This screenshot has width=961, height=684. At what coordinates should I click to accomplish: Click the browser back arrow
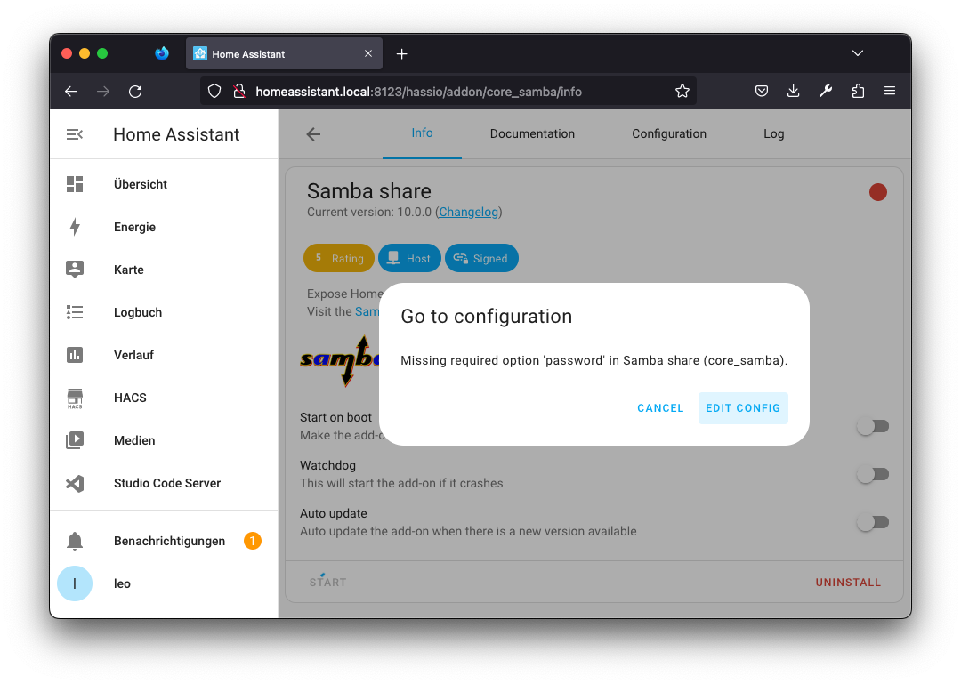[x=71, y=92]
